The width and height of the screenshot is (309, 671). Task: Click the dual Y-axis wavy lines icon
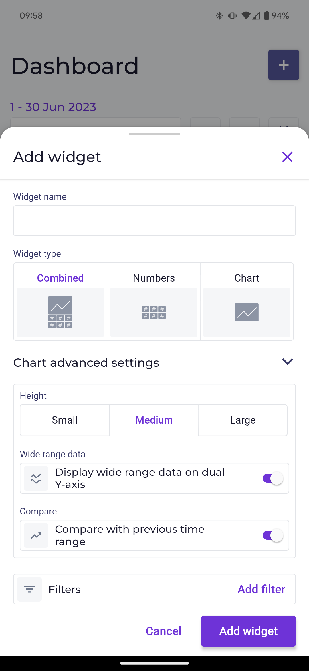(36, 478)
